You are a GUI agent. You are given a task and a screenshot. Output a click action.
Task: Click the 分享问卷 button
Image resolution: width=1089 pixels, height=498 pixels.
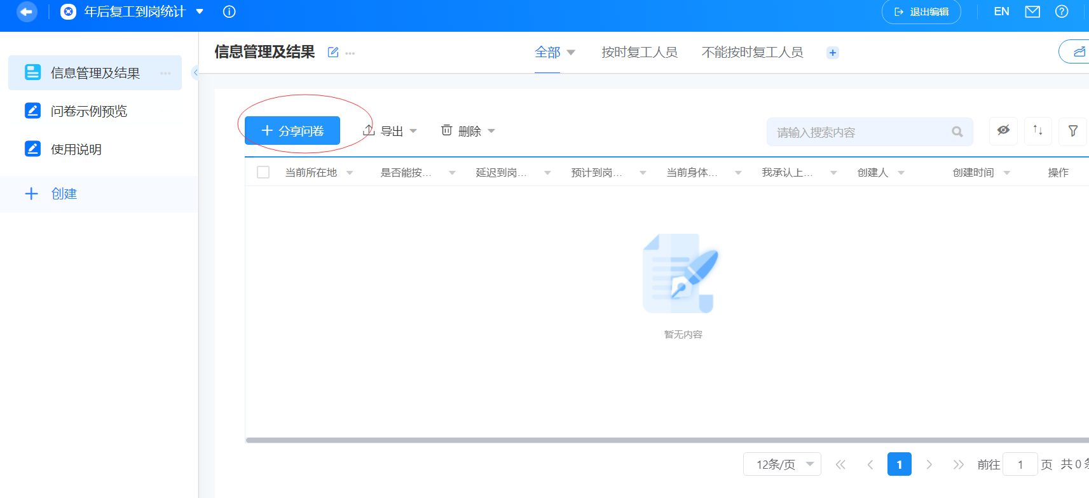tap(292, 131)
